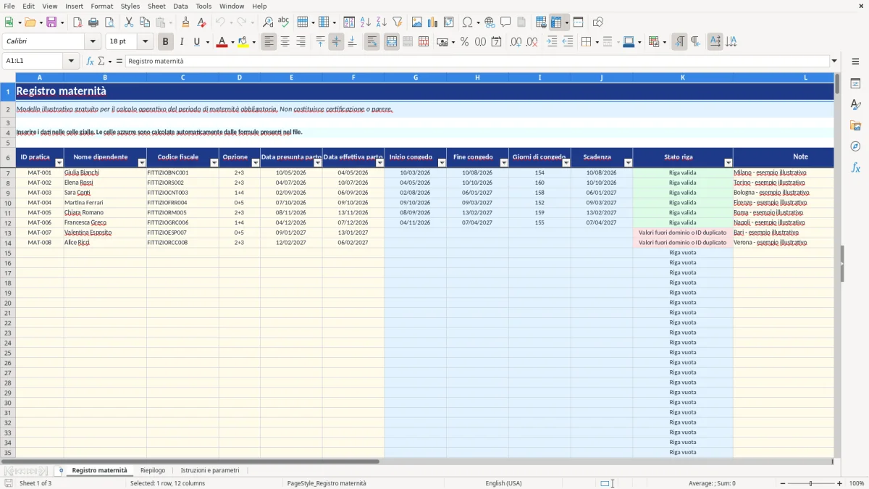Adjust the zoom slider handle

pyautogui.click(x=810, y=483)
